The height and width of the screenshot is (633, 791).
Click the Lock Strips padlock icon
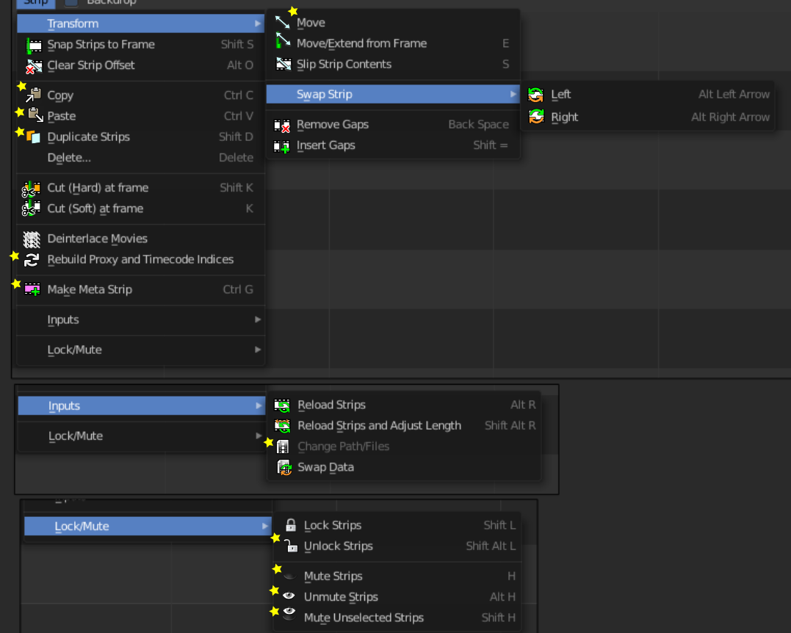[x=291, y=525]
